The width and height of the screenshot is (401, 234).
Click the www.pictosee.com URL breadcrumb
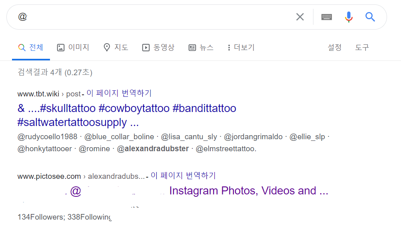click(x=81, y=176)
